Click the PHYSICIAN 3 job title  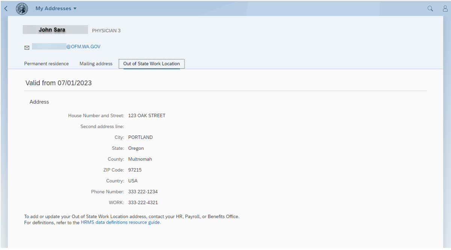[106, 31]
